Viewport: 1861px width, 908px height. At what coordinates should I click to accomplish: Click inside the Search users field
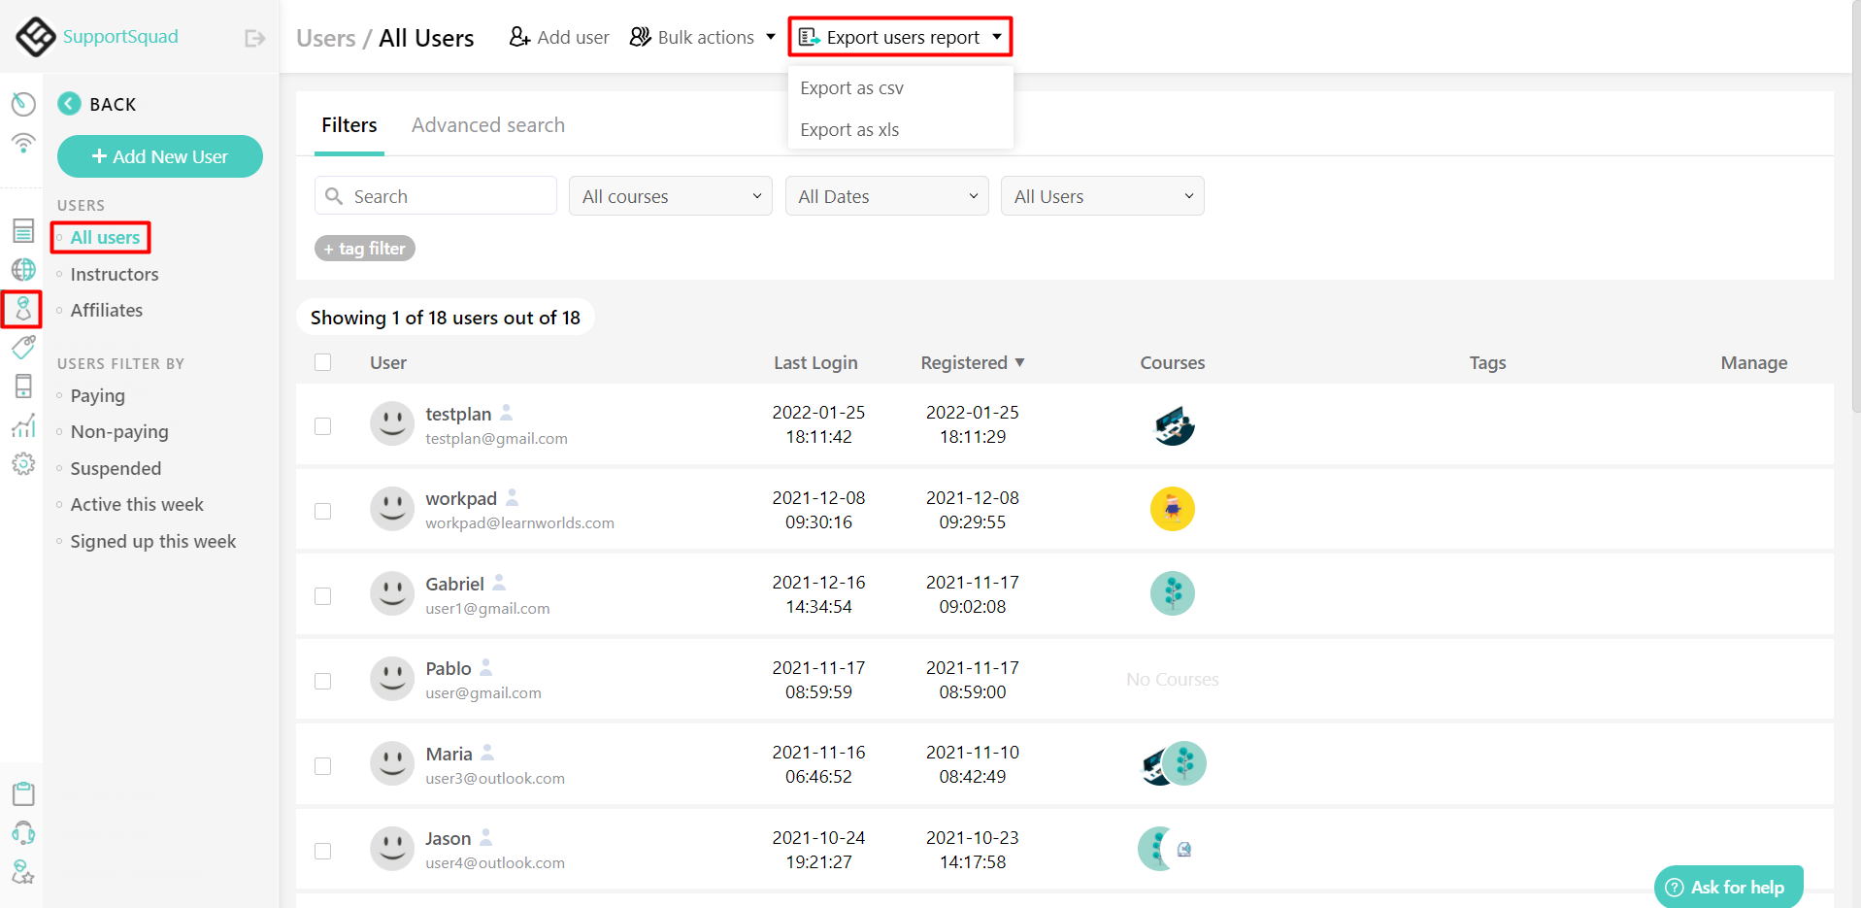435,195
